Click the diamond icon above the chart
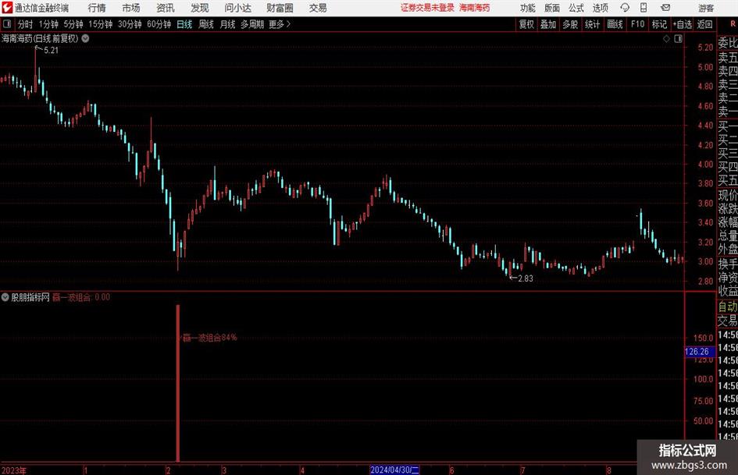Image resolution: width=738 pixels, height=475 pixels. (666, 39)
